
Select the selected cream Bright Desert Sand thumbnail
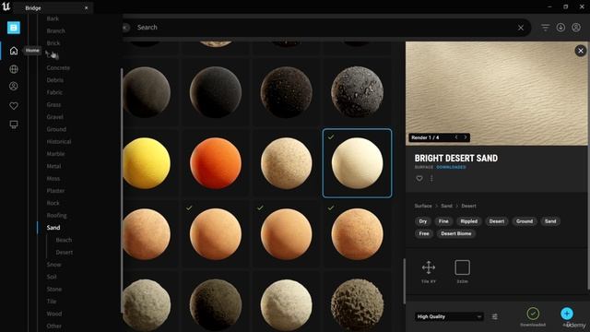(x=357, y=163)
